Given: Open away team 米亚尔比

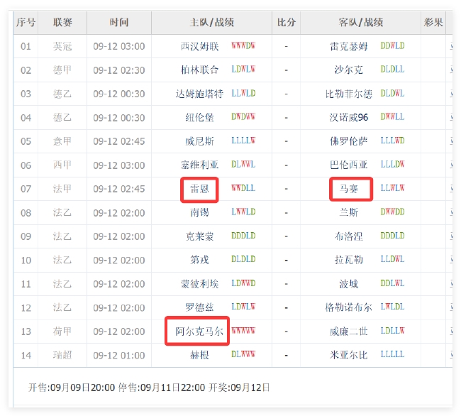Looking at the screenshot, I should pyautogui.click(x=349, y=355).
